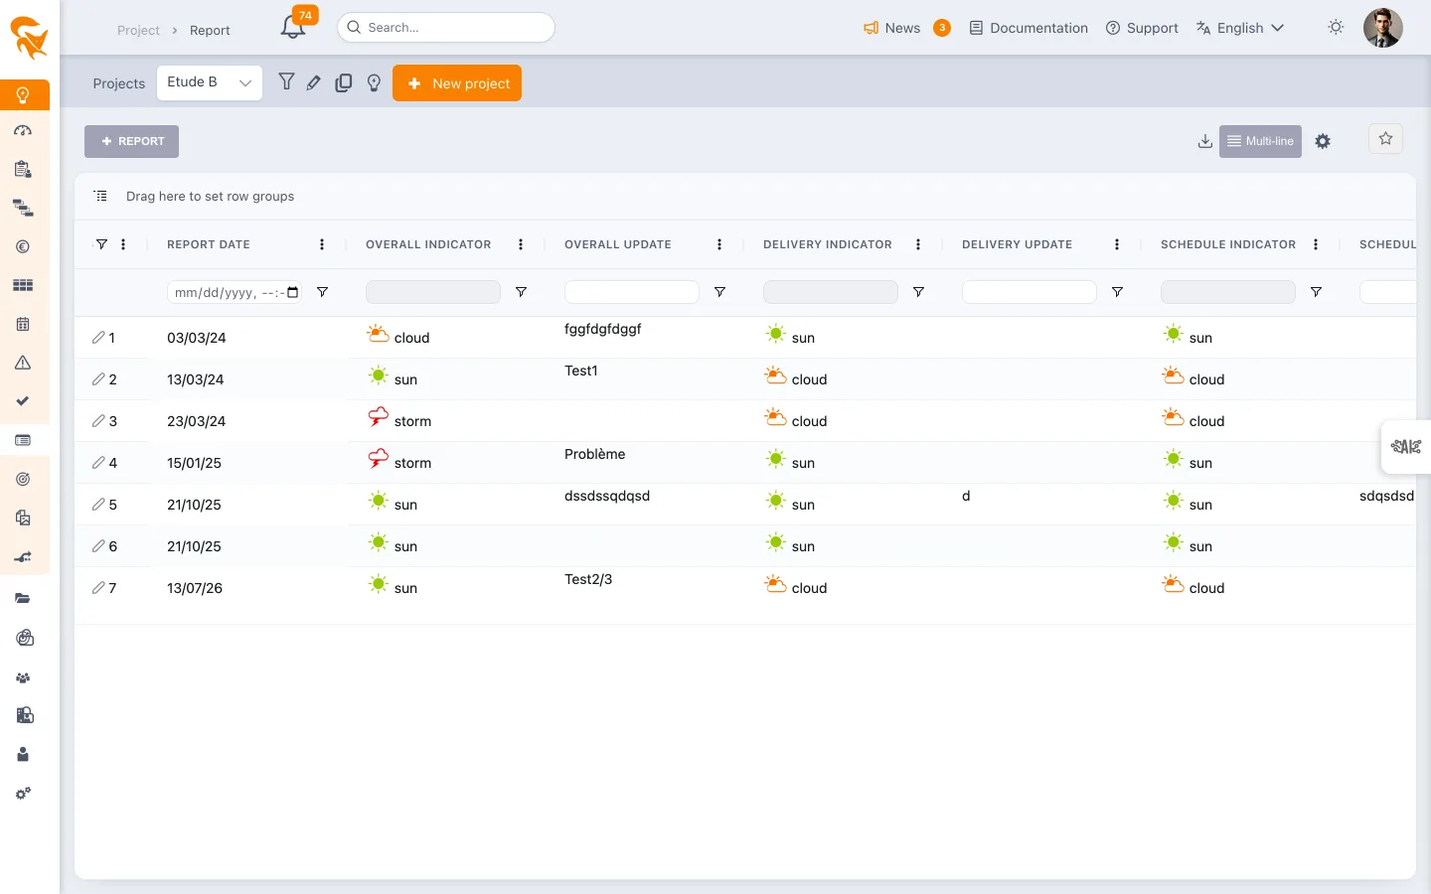Toggle the favorite star button
1431x894 pixels.
coord(1385,139)
